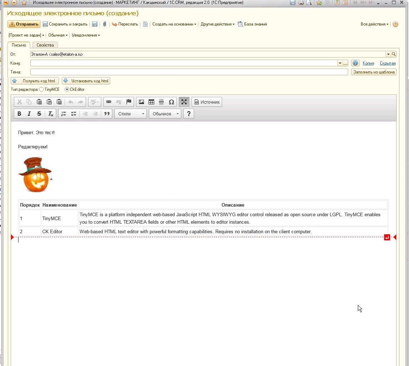Toggle bold formatting
The height and width of the screenshot is (366, 409).
pyautogui.click(x=19, y=114)
